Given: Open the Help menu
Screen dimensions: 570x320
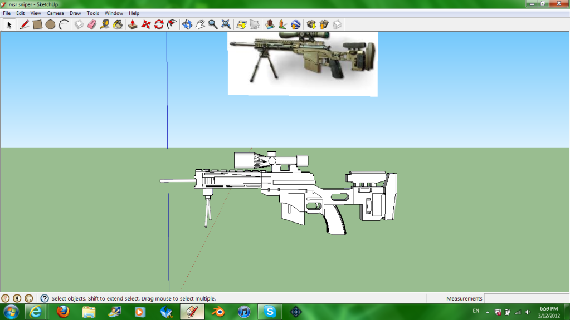Looking at the screenshot, I should (x=134, y=13).
